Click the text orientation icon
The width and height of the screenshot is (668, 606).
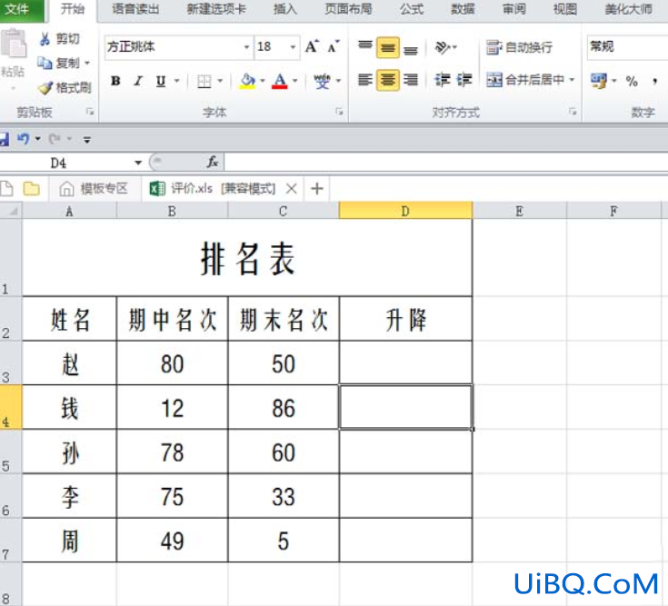coord(443,47)
